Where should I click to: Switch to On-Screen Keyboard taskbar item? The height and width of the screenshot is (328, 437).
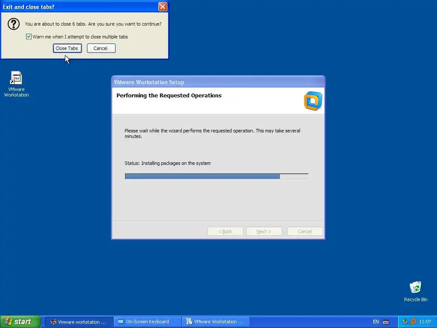tap(147, 322)
